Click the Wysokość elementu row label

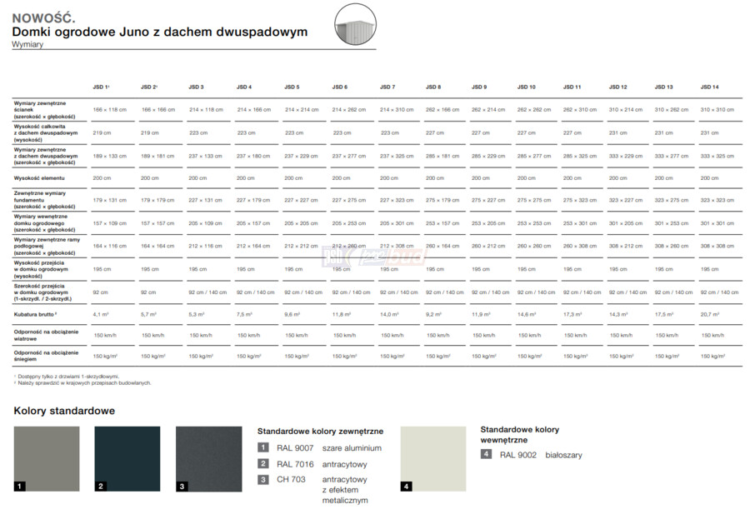coord(38,178)
